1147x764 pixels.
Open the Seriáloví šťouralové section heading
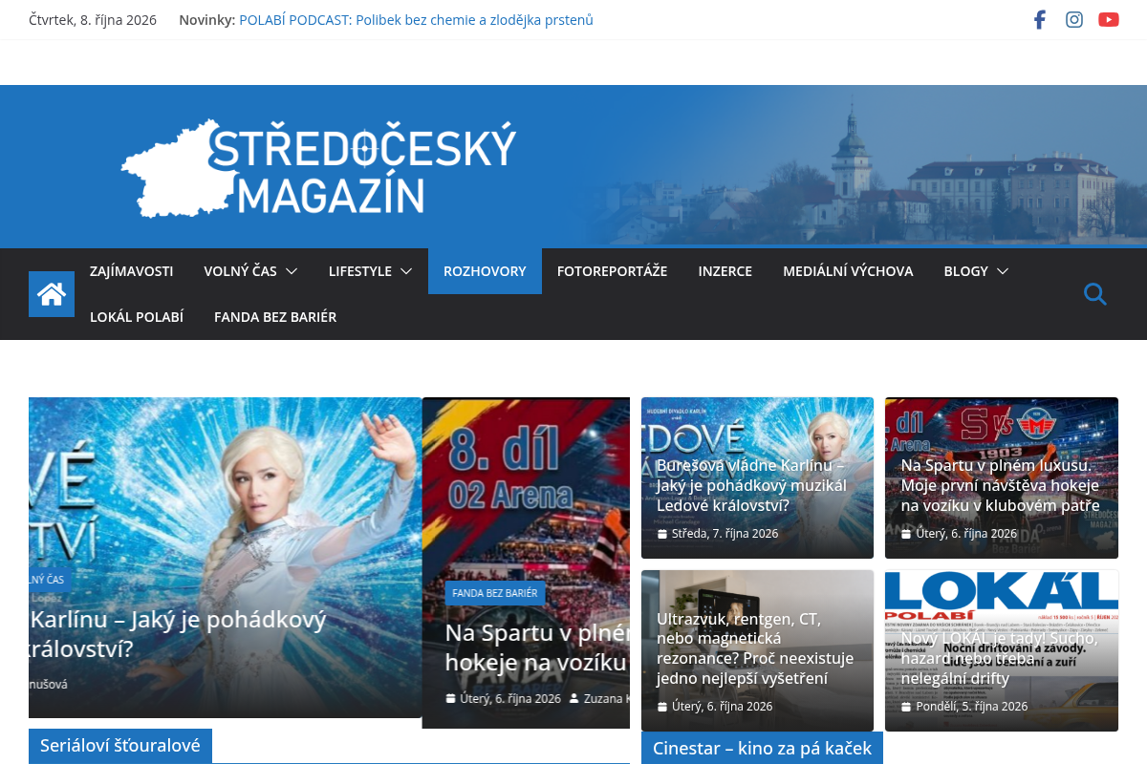click(x=120, y=746)
